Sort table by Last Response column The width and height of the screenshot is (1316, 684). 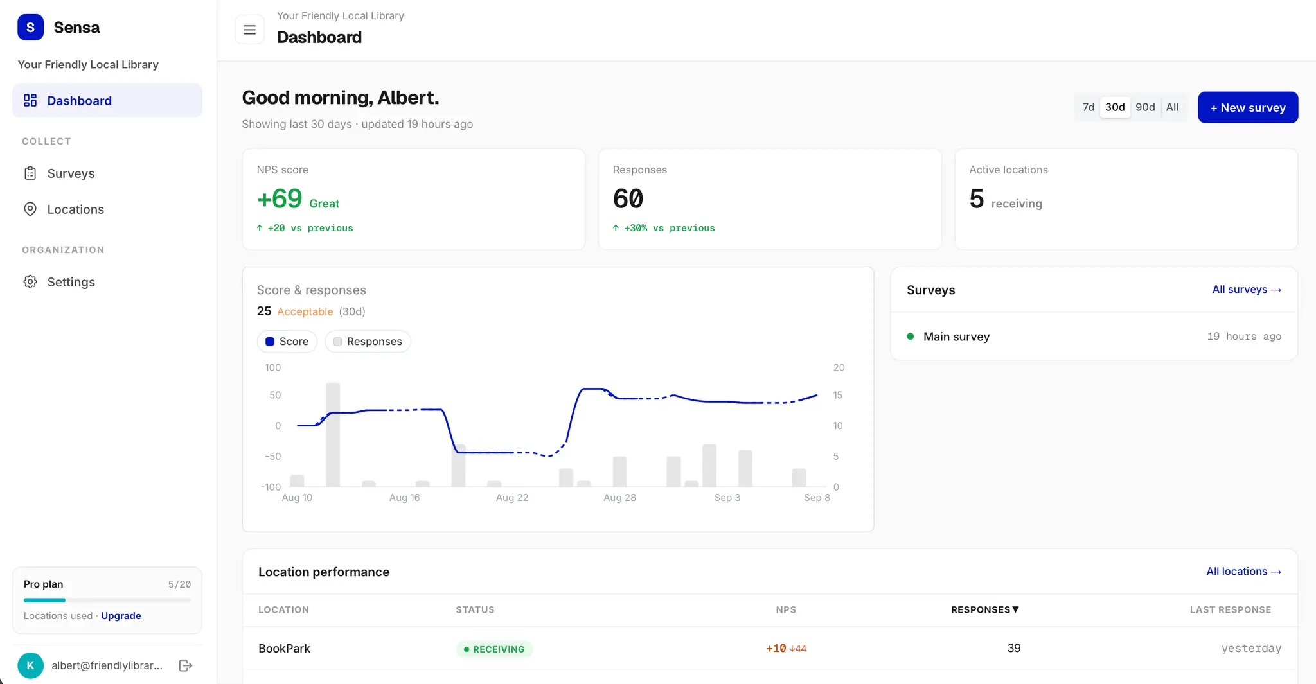(x=1231, y=609)
